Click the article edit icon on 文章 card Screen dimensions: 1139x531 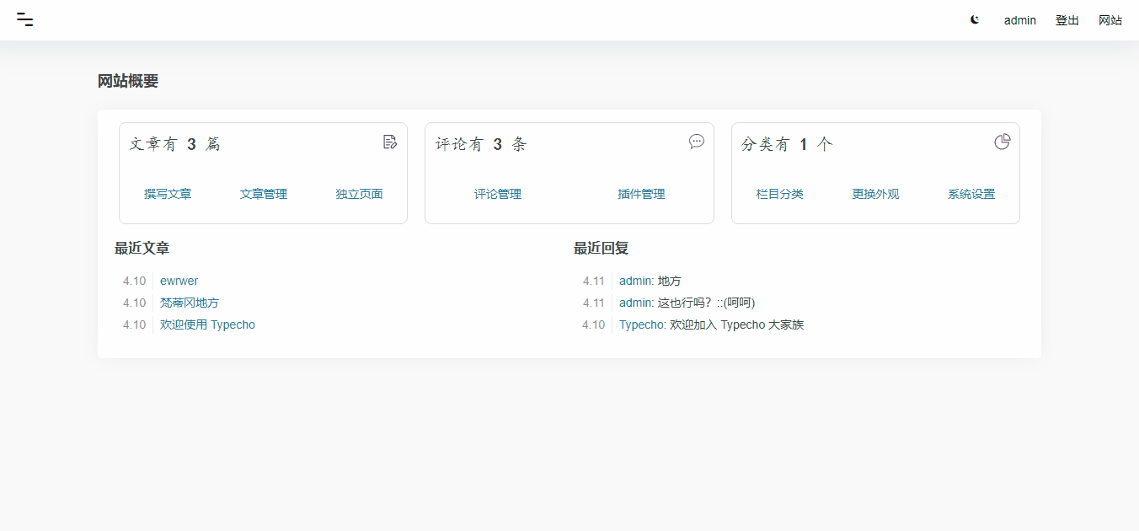coord(389,142)
